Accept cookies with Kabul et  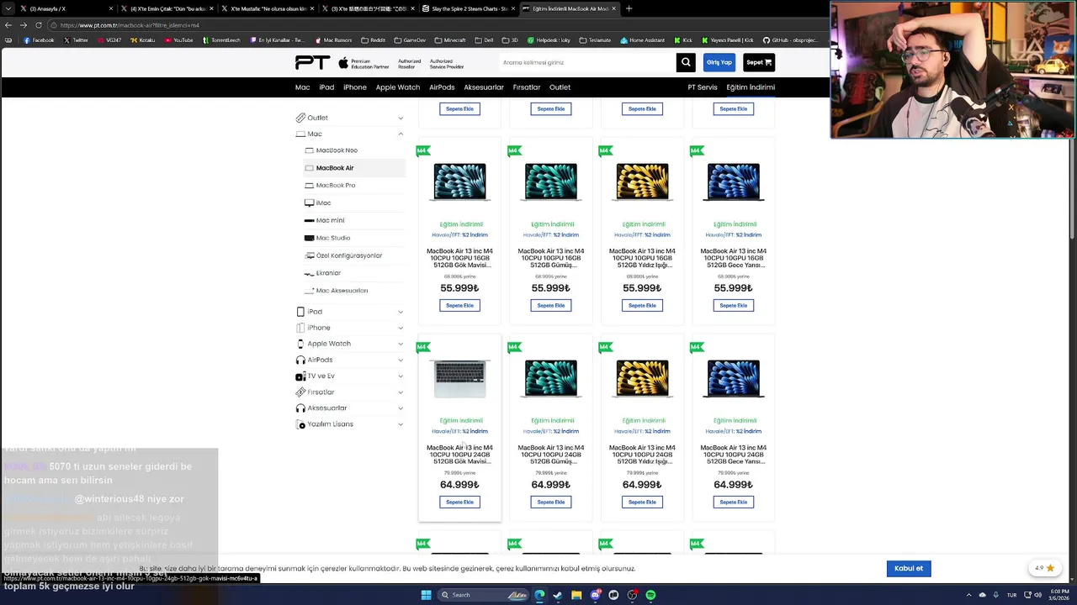(909, 568)
